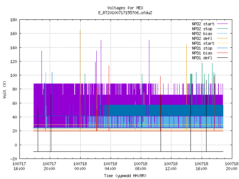Viewport: 239px width, 179px height.
Task: Click the '100717 20:00' x-axis tick label
Action: pyautogui.click(x=49, y=166)
